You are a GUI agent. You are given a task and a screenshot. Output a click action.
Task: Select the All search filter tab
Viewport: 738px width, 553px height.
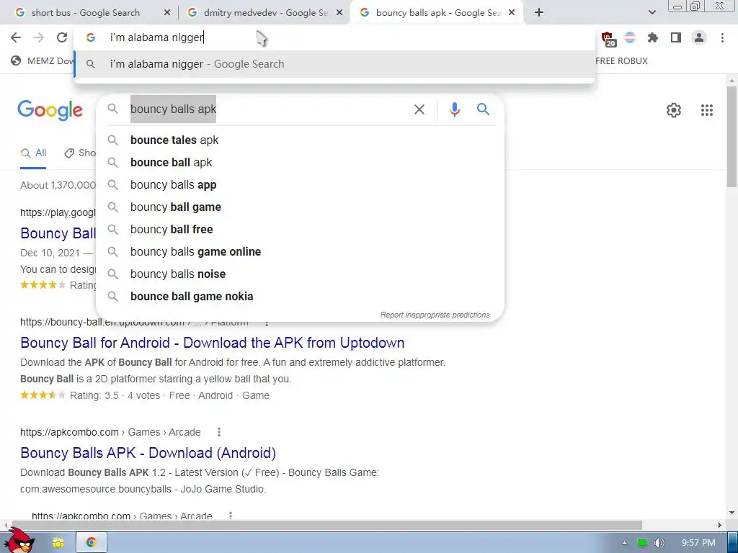tap(33, 153)
